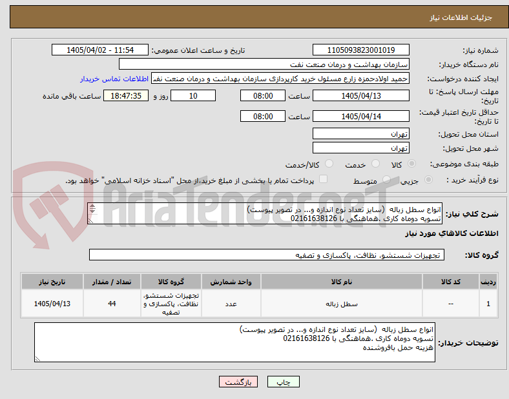
Task: Click the price validity date 1405/04/14 field
Action: pos(360,116)
